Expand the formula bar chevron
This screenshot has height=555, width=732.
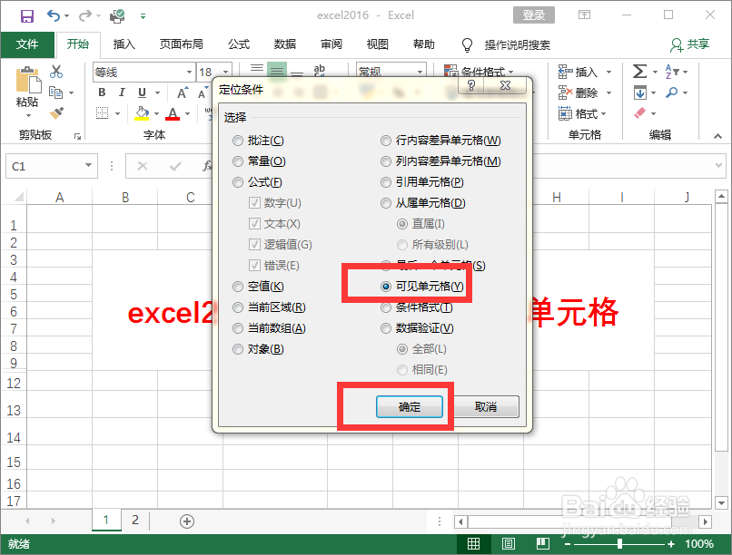(718, 165)
